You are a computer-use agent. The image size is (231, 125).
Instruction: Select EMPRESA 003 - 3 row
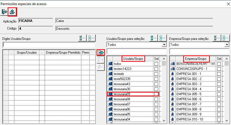click(x=196, y=84)
